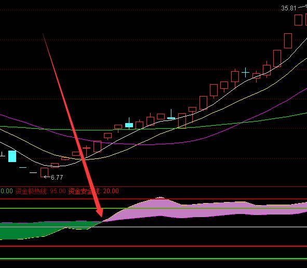Click the red cross candlestick beside the arrow

(86, 151)
